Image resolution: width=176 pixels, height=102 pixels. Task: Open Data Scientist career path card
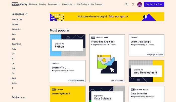click(147, 94)
